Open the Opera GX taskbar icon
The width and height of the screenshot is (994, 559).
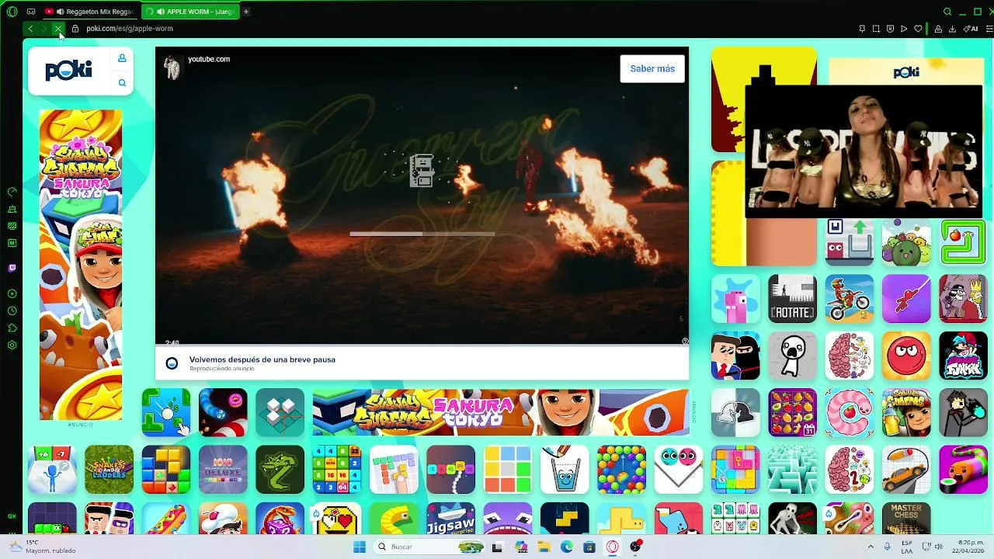pyautogui.click(x=613, y=547)
